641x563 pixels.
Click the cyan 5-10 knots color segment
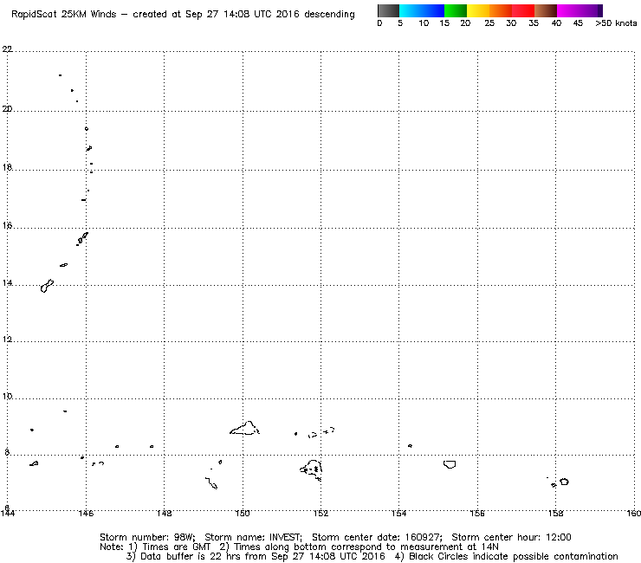pos(411,10)
